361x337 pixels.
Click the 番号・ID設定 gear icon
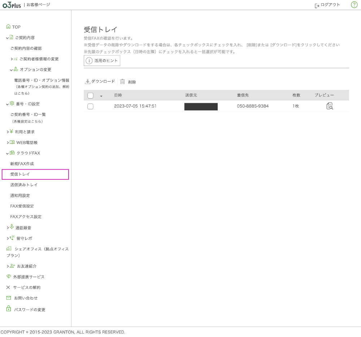point(12,104)
